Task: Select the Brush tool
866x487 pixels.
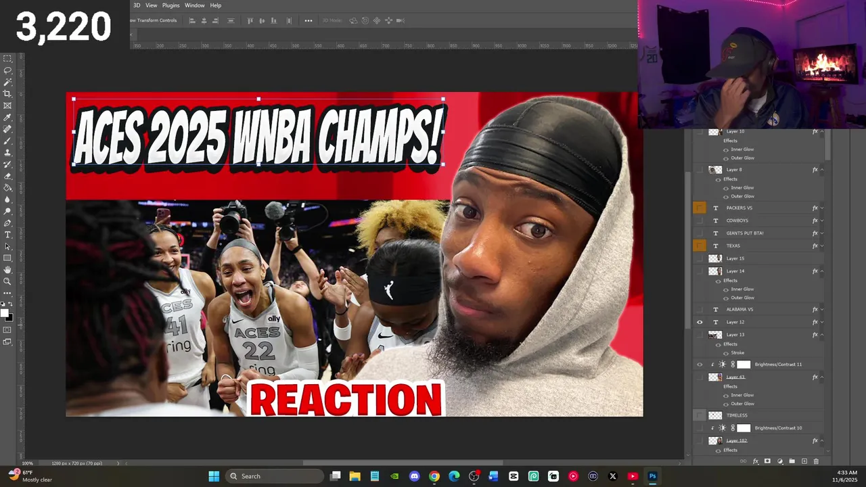Action: [7, 141]
